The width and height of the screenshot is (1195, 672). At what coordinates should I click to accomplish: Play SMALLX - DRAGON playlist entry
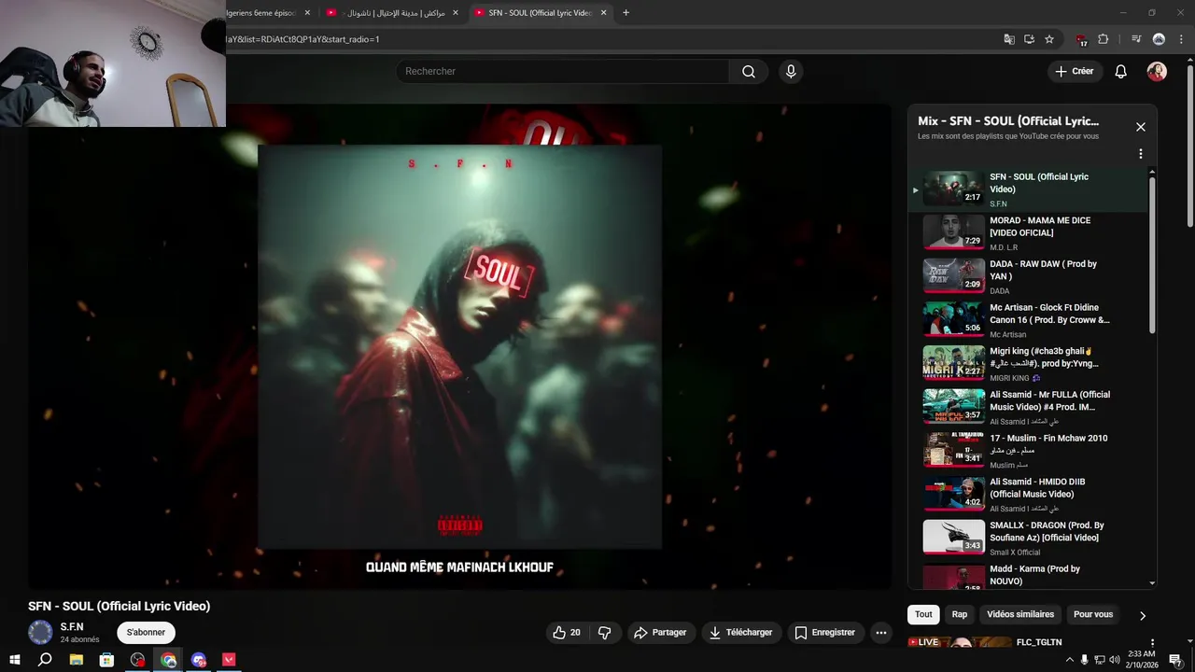pos(1027,539)
